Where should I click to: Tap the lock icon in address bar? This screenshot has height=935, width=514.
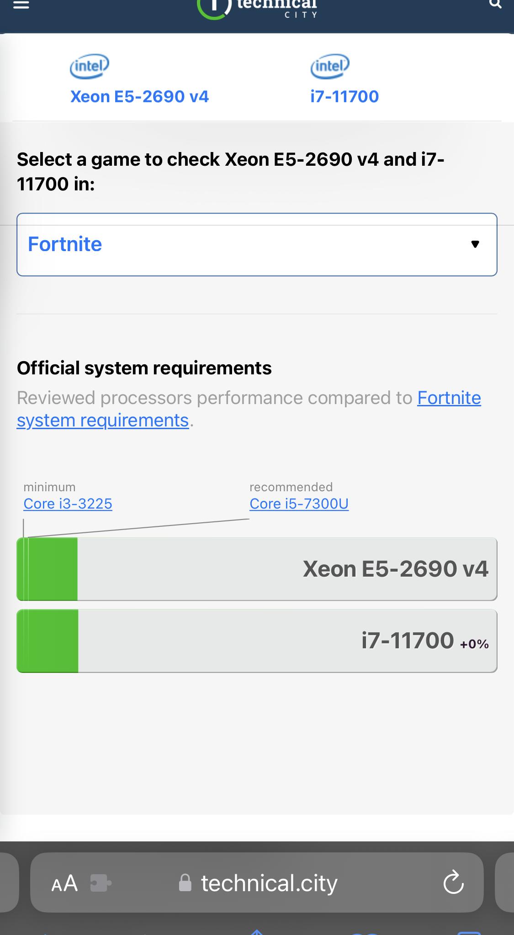pos(185,882)
